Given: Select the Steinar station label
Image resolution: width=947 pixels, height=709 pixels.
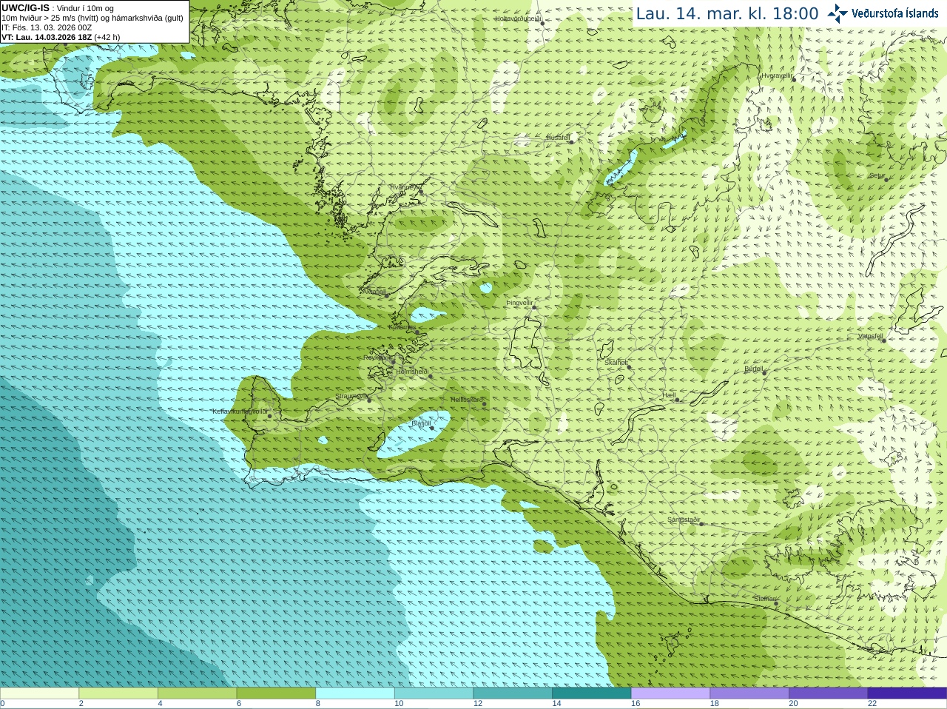Looking at the screenshot, I should [764, 599].
